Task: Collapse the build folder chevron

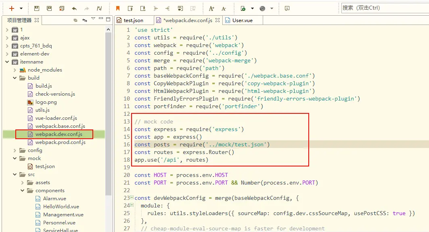Action: (x=15, y=78)
